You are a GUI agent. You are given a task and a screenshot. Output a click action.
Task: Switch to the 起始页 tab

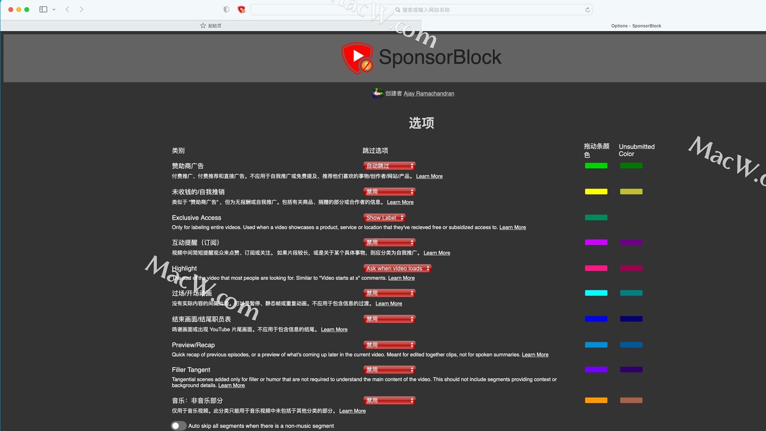click(x=211, y=26)
